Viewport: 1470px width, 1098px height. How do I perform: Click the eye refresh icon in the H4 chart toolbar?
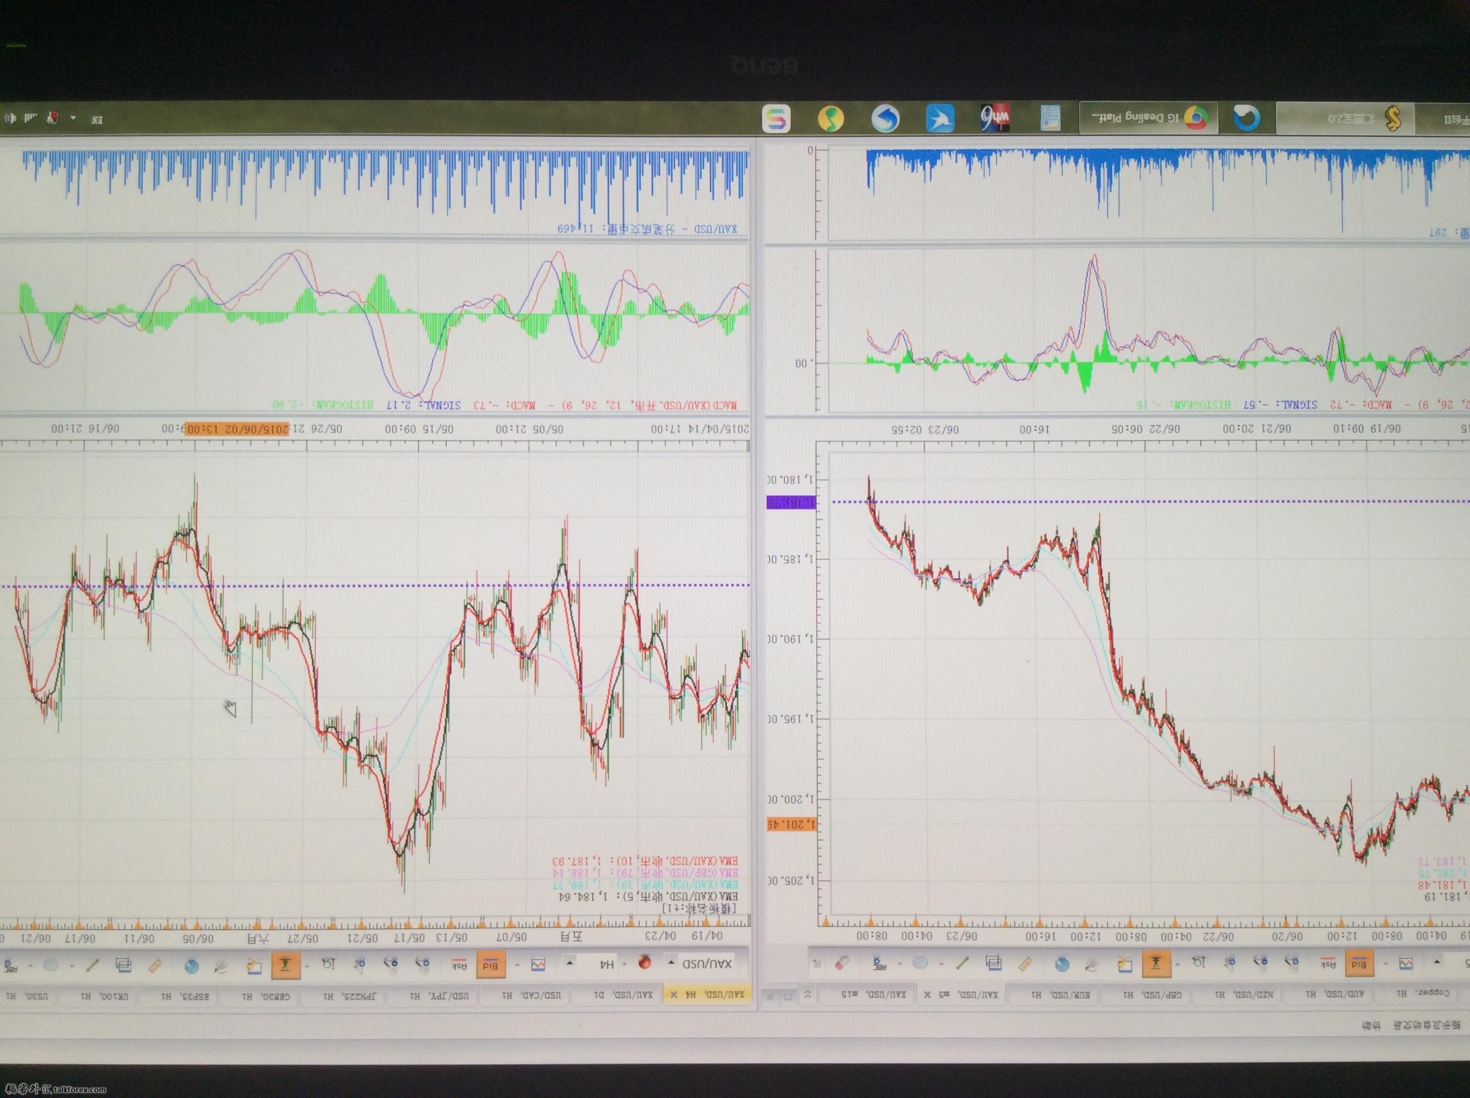click(221, 966)
